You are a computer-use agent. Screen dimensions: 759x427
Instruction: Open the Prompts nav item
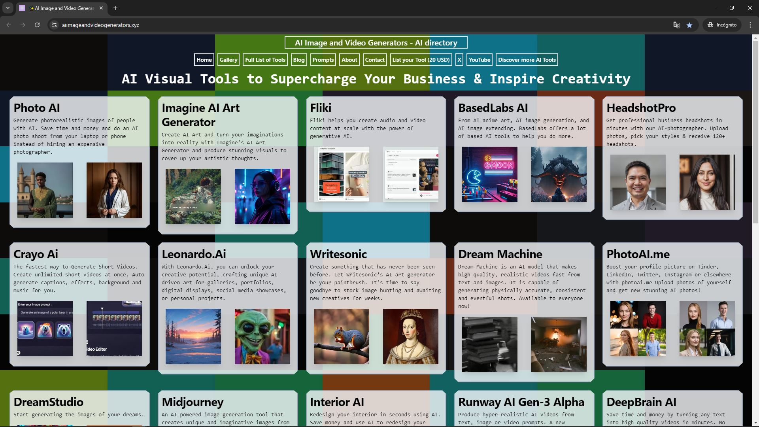[x=323, y=60]
